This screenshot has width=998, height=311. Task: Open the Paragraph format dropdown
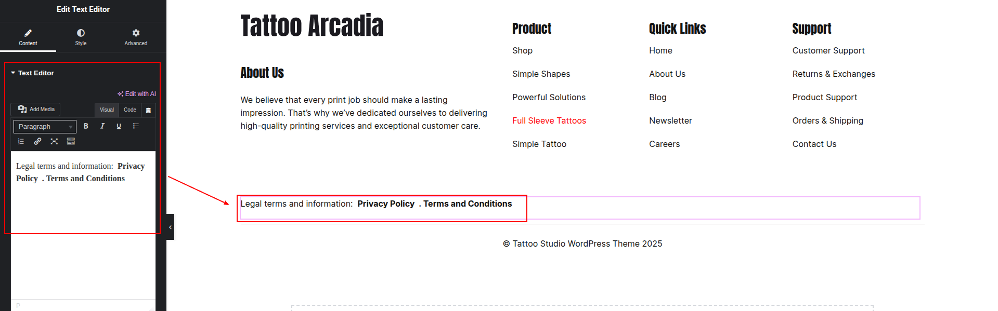pyautogui.click(x=45, y=127)
